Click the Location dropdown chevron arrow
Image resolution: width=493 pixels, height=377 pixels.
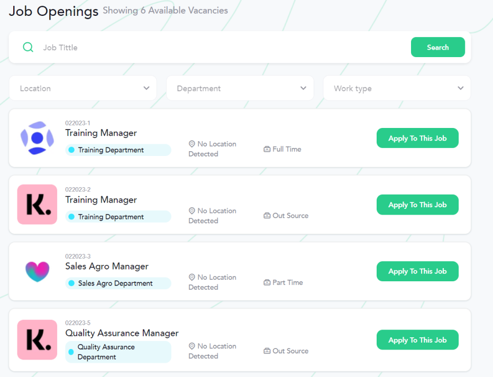pos(146,88)
